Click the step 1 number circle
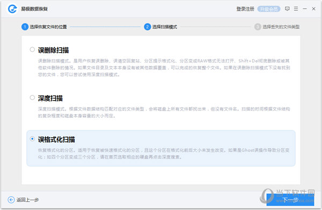Screen dimensions: 322x210 (25, 27)
